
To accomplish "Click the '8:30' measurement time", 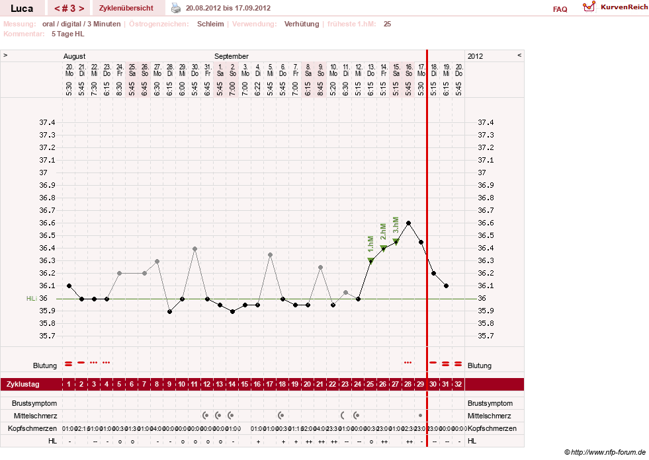I will [119, 89].
